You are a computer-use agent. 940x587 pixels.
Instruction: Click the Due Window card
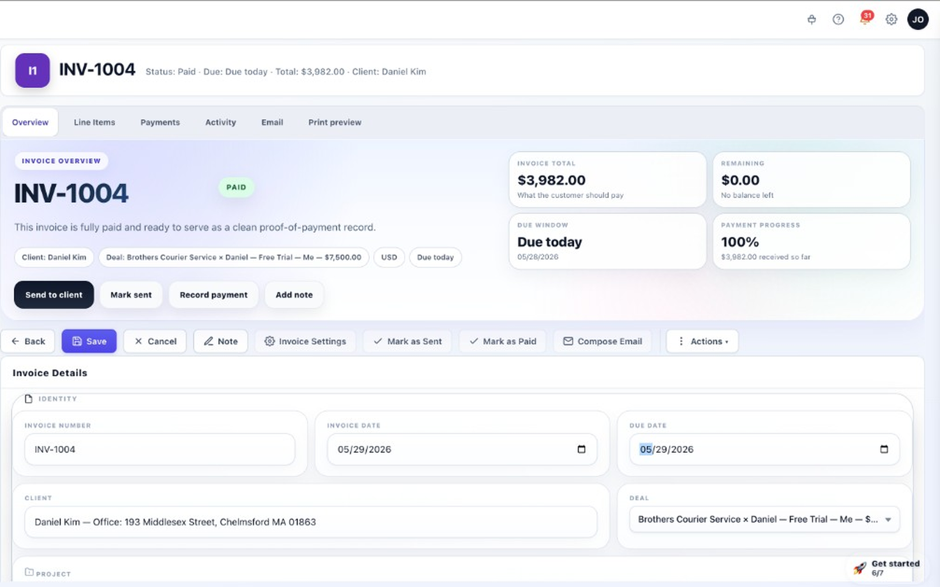(x=607, y=241)
